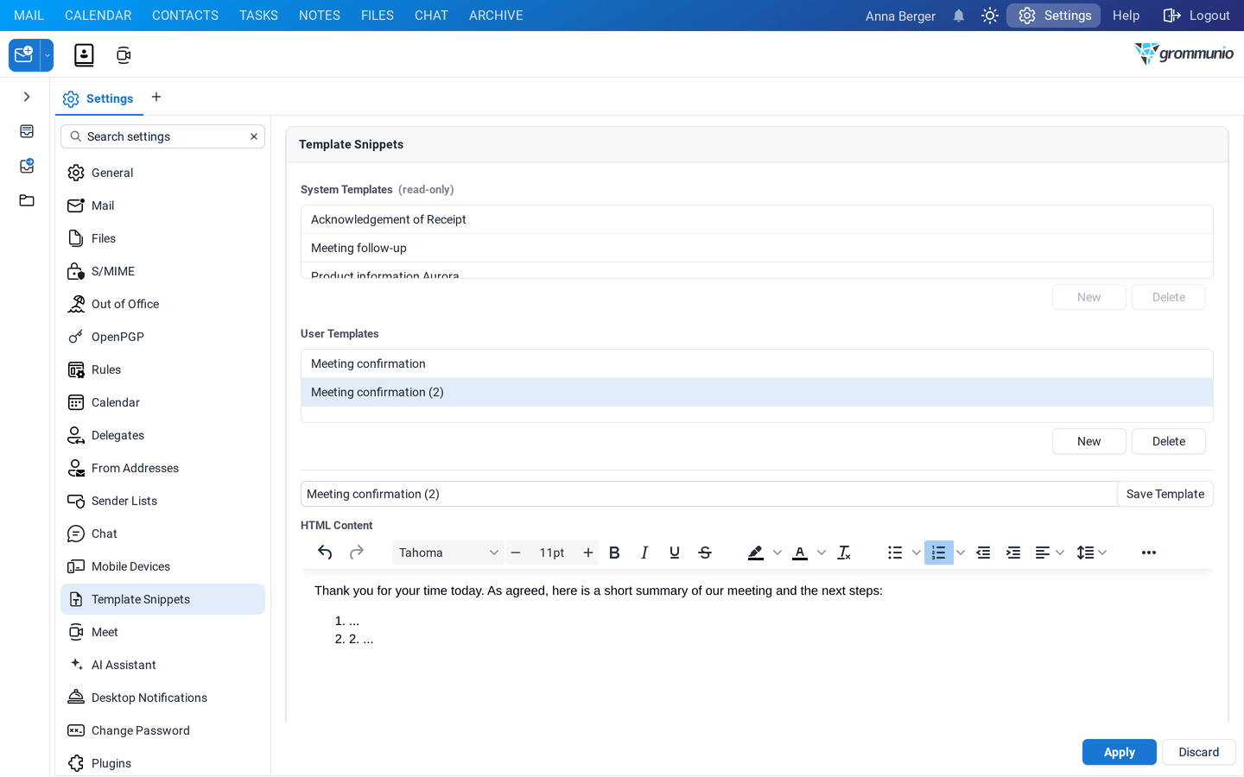
Task: Clear formatting of selected text
Action: tap(844, 553)
